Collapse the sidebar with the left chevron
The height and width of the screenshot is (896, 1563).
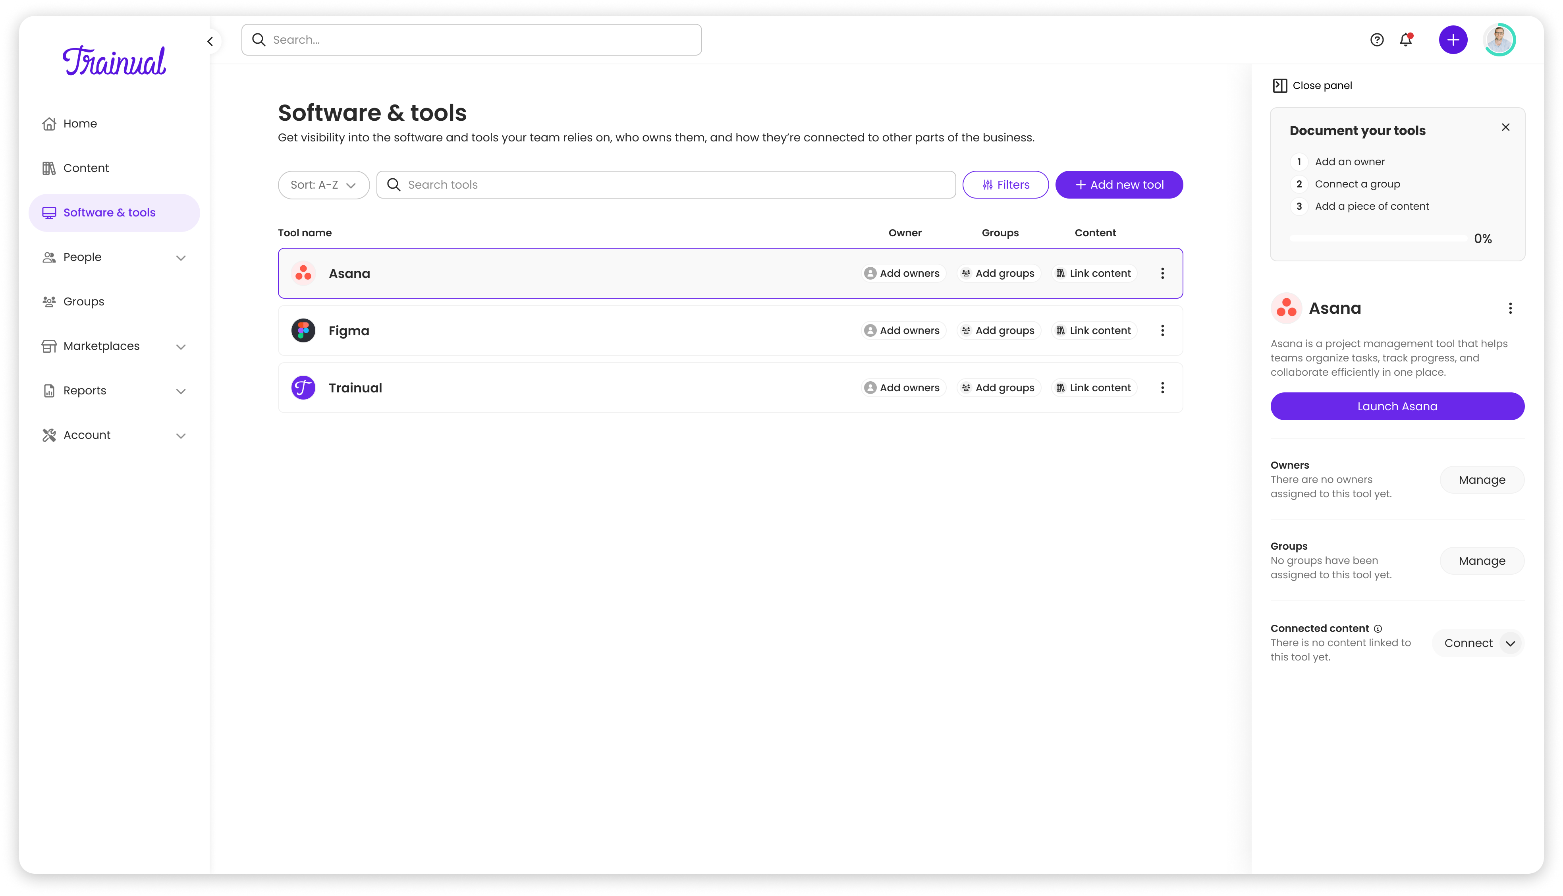210,41
